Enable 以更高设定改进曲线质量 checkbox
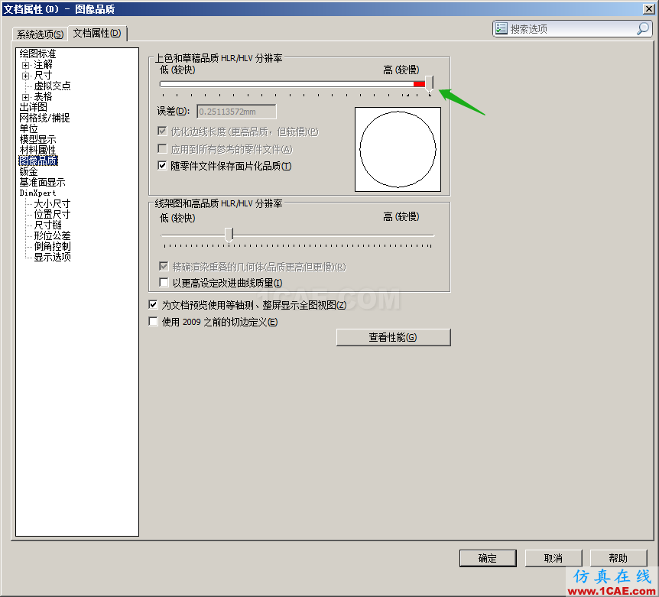Viewport: 659px width, 597px height. point(164,282)
